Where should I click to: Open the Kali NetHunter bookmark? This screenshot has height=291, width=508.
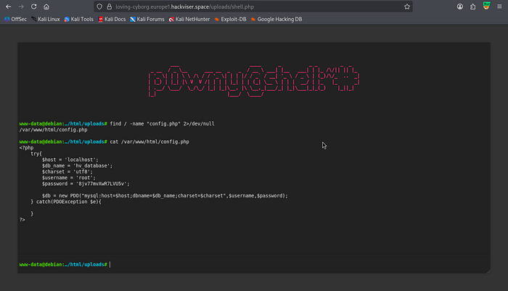click(189, 19)
